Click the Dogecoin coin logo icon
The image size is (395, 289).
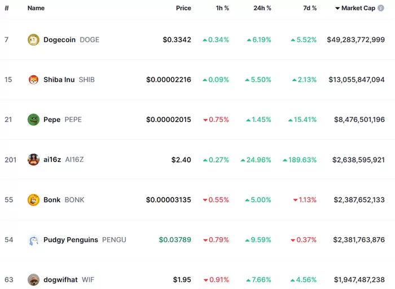pos(34,40)
